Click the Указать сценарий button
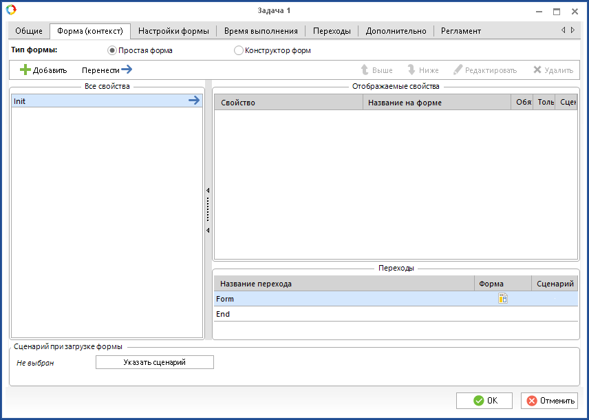The height and width of the screenshot is (420, 589). coord(154,362)
